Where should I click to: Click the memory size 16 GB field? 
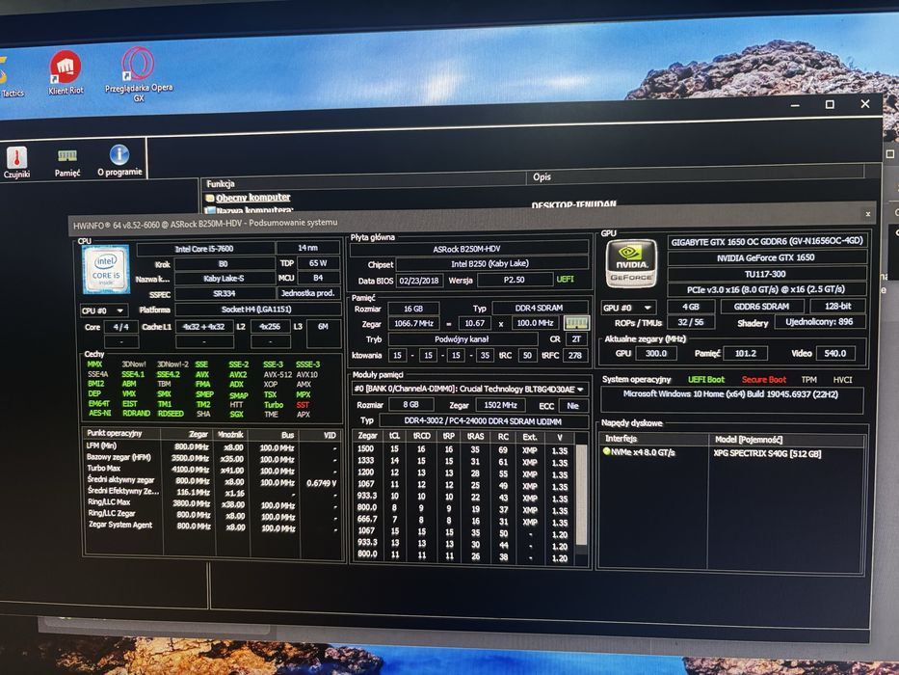pyautogui.click(x=412, y=309)
